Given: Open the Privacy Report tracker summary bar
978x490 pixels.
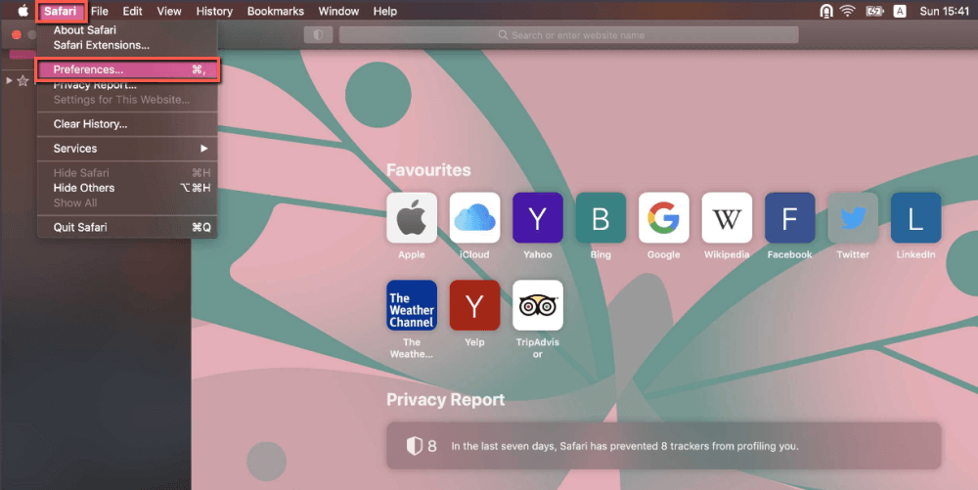Looking at the screenshot, I should 664,446.
